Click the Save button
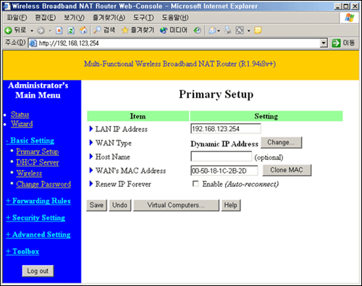The height and width of the screenshot is (286, 362). coord(96,205)
